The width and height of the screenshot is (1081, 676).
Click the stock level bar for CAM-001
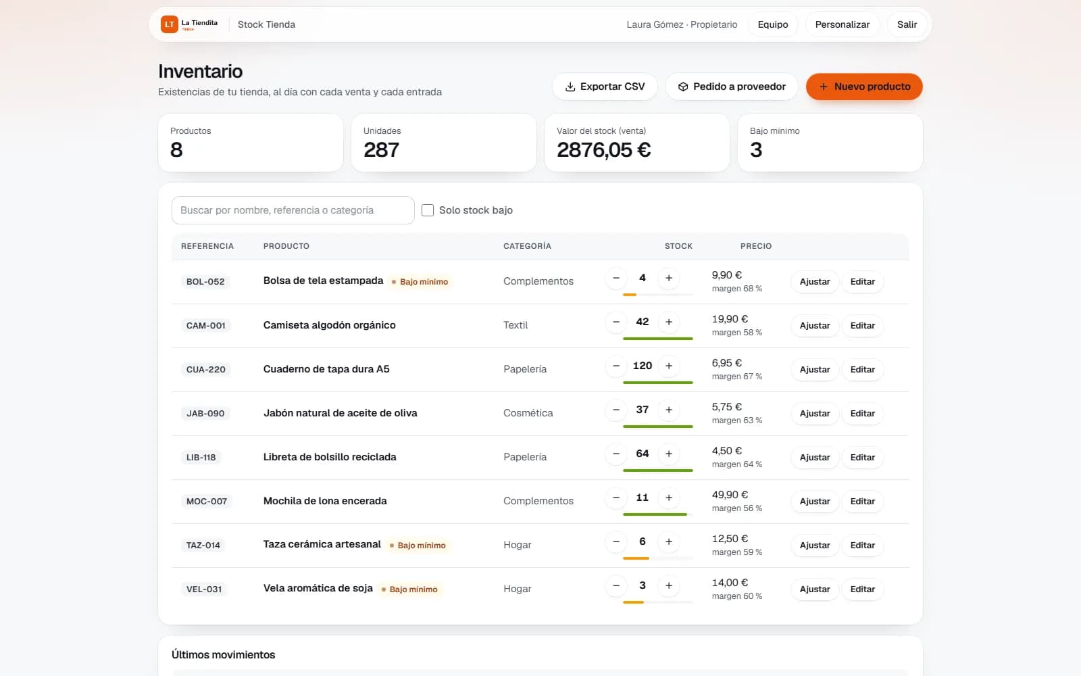click(x=658, y=338)
